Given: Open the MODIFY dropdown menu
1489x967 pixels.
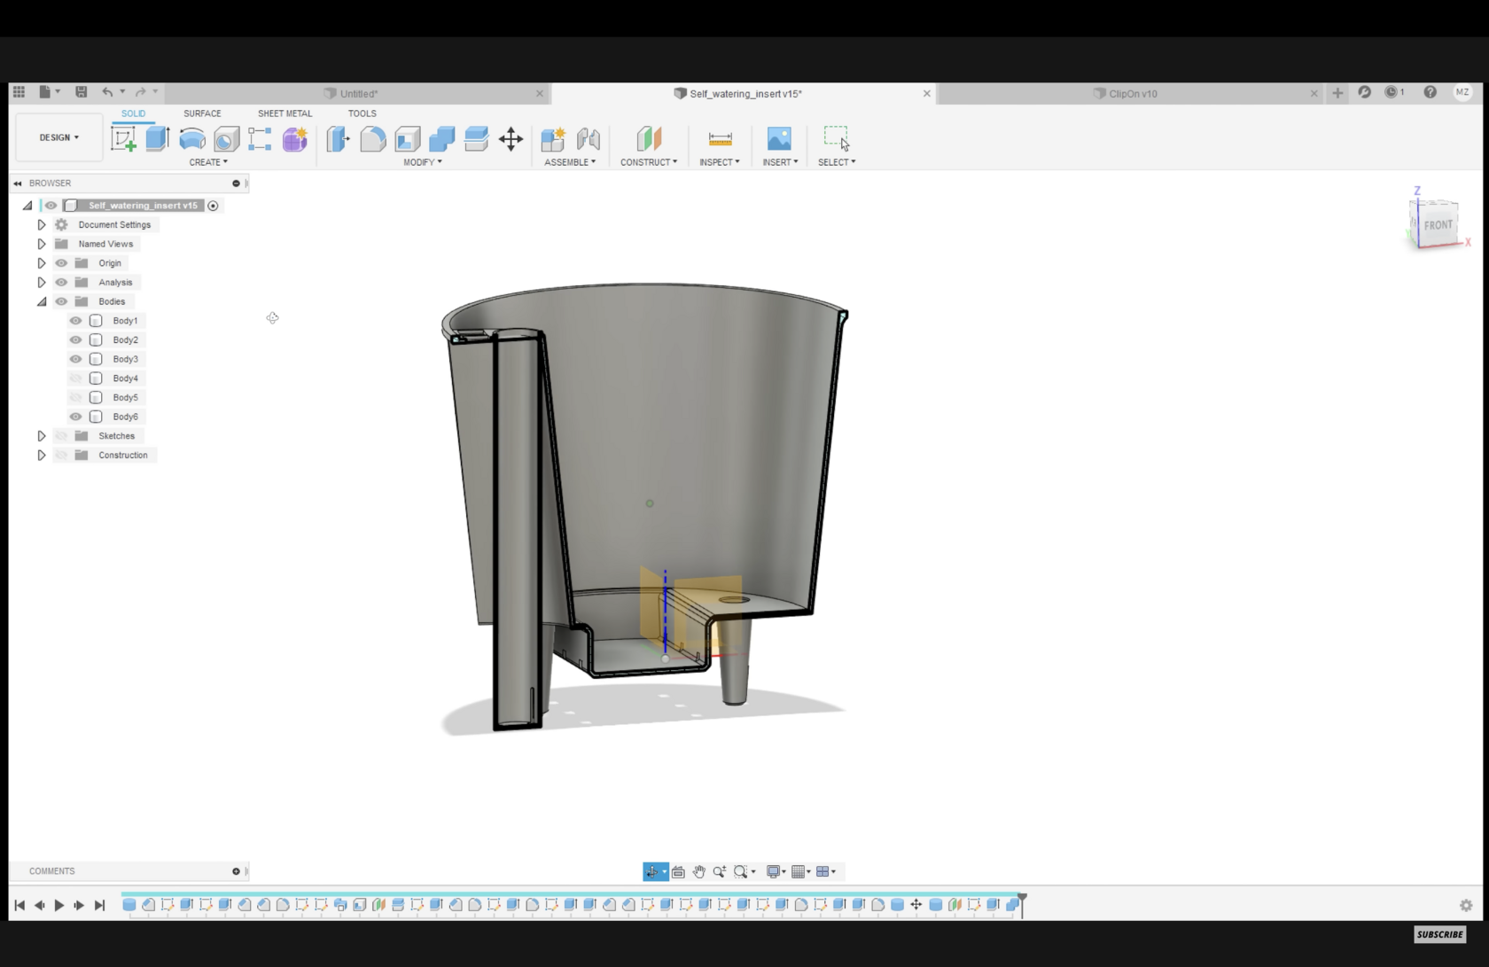Looking at the screenshot, I should (x=422, y=162).
